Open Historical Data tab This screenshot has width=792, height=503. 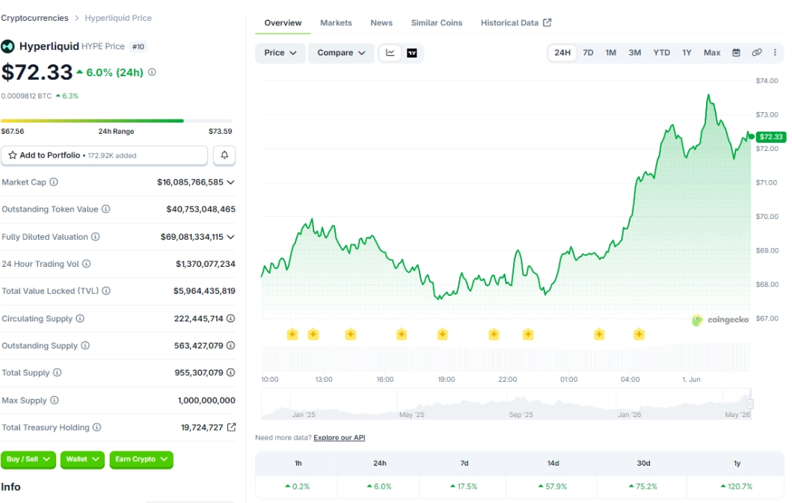tap(516, 22)
